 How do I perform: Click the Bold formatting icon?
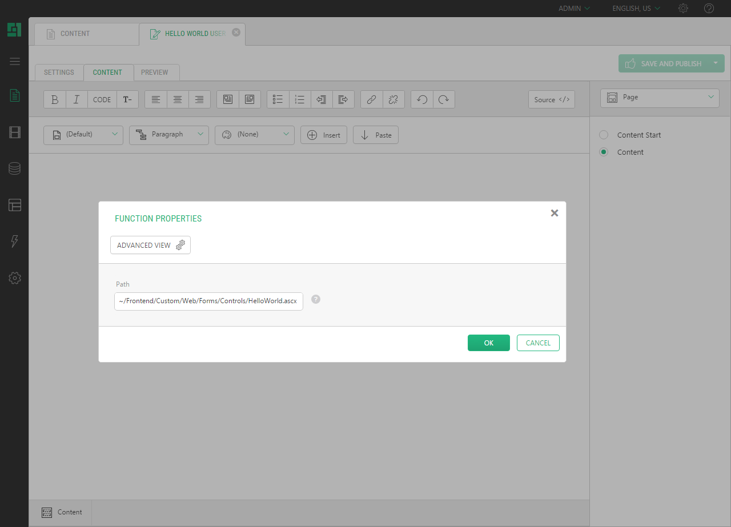(x=55, y=99)
